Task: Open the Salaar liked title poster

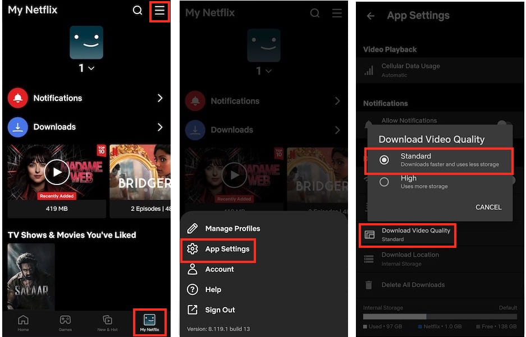Action: 31,276
